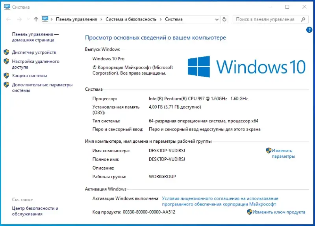
Task: Open Настройка удаленного доступа link
Action: pyautogui.click(x=35, y=64)
